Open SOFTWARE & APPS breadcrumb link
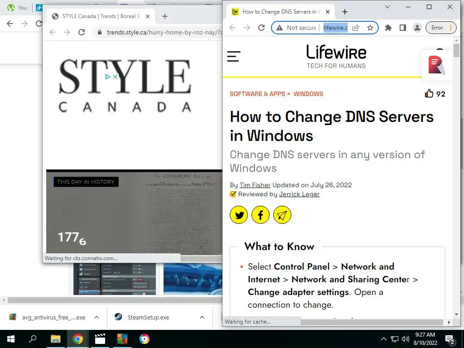464x348 pixels. 257,94
